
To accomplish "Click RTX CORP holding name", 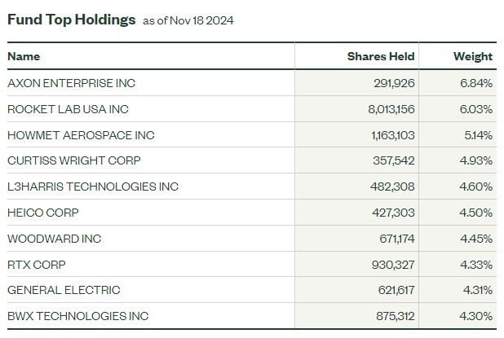I will coord(37,265).
